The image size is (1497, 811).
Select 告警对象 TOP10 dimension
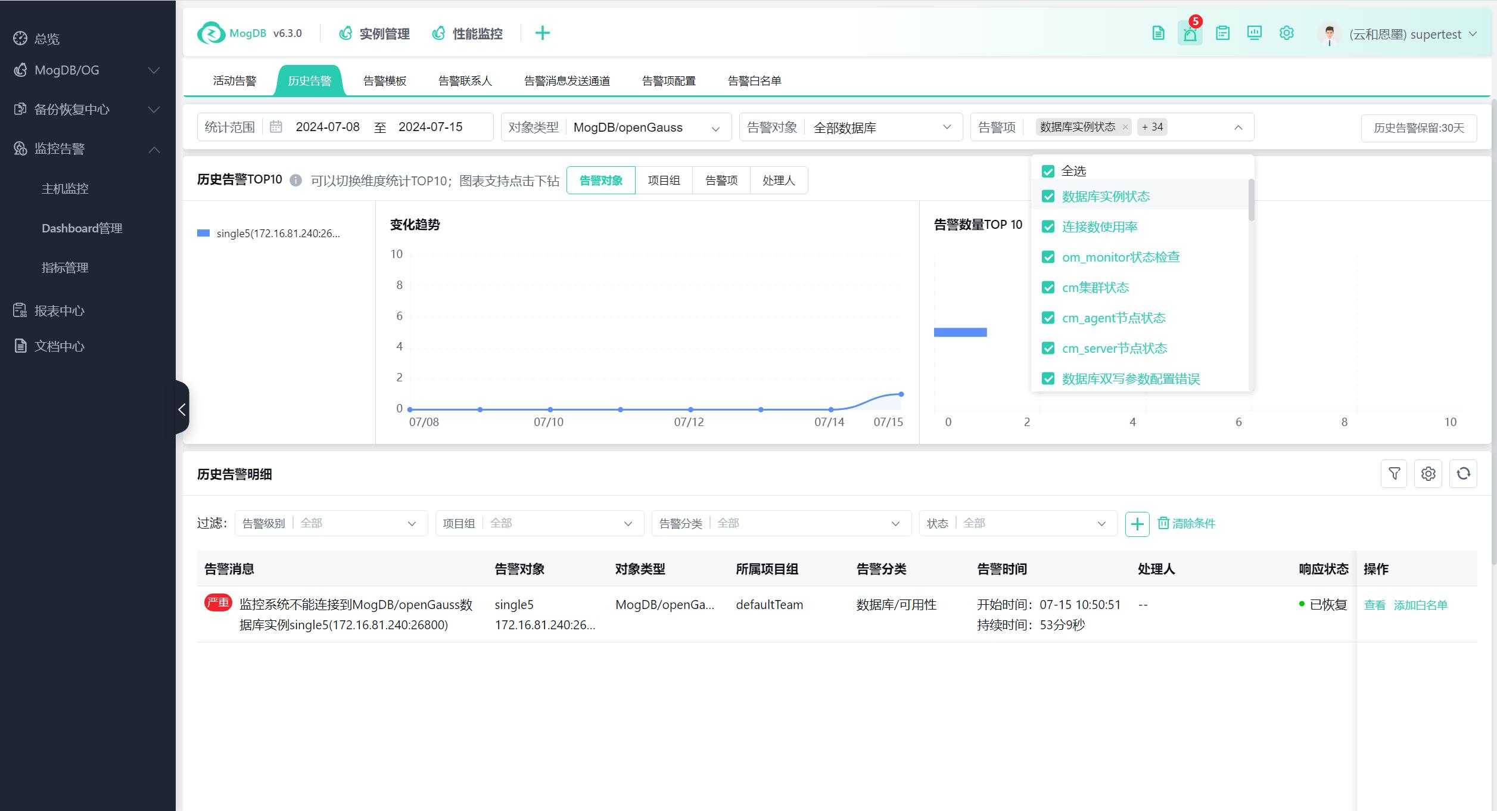click(601, 181)
